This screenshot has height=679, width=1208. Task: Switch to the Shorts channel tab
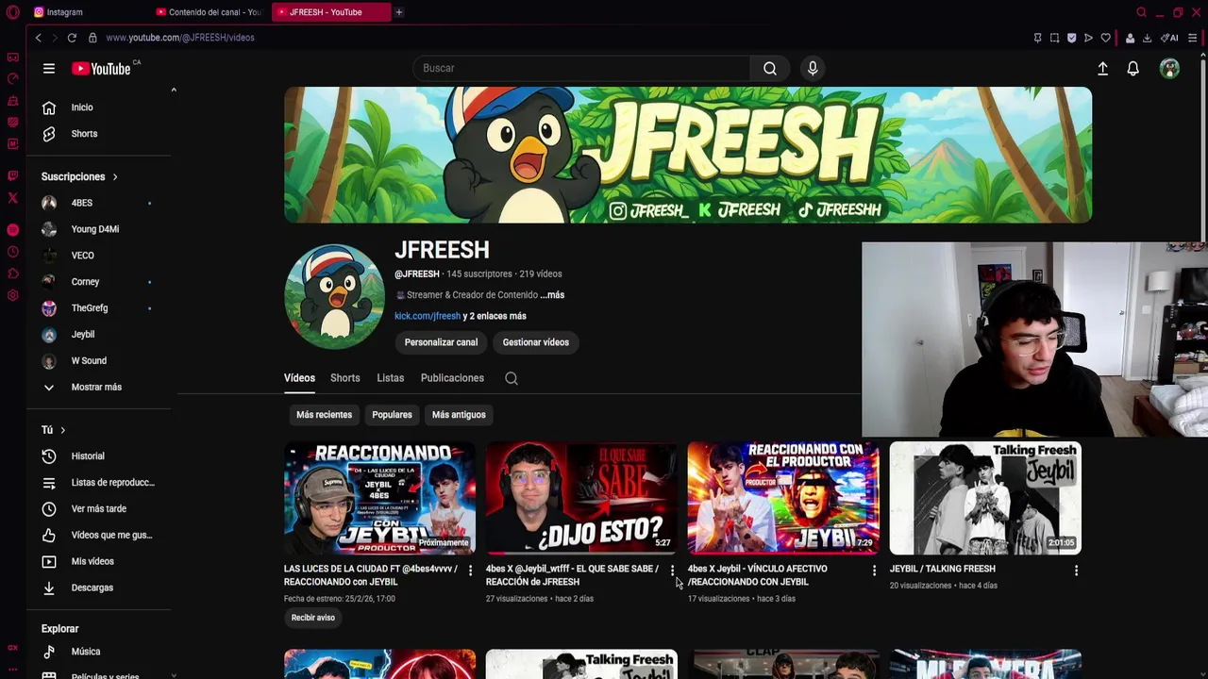[345, 378]
